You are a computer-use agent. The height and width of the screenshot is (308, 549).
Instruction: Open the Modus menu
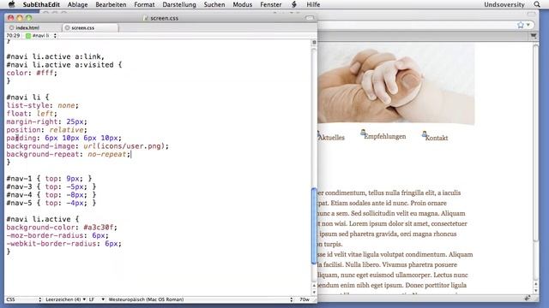point(242,4)
